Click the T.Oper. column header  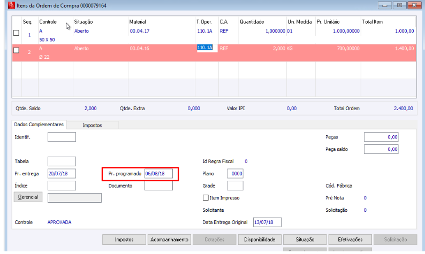[x=204, y=22]
